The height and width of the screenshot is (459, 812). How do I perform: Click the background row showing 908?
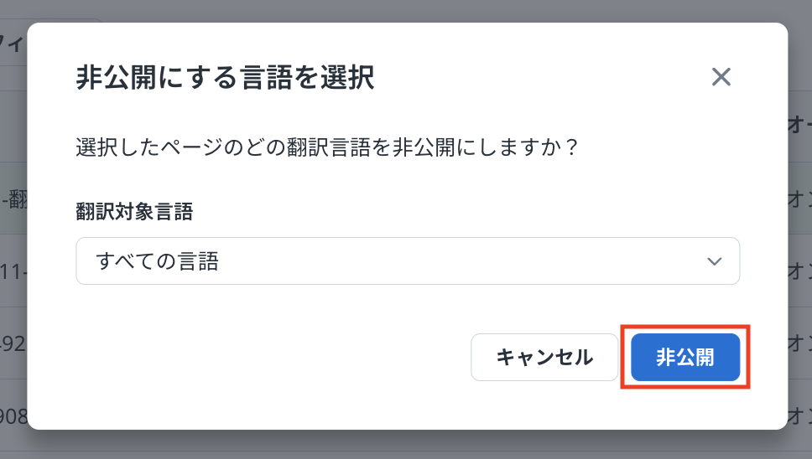coord(13,413)
